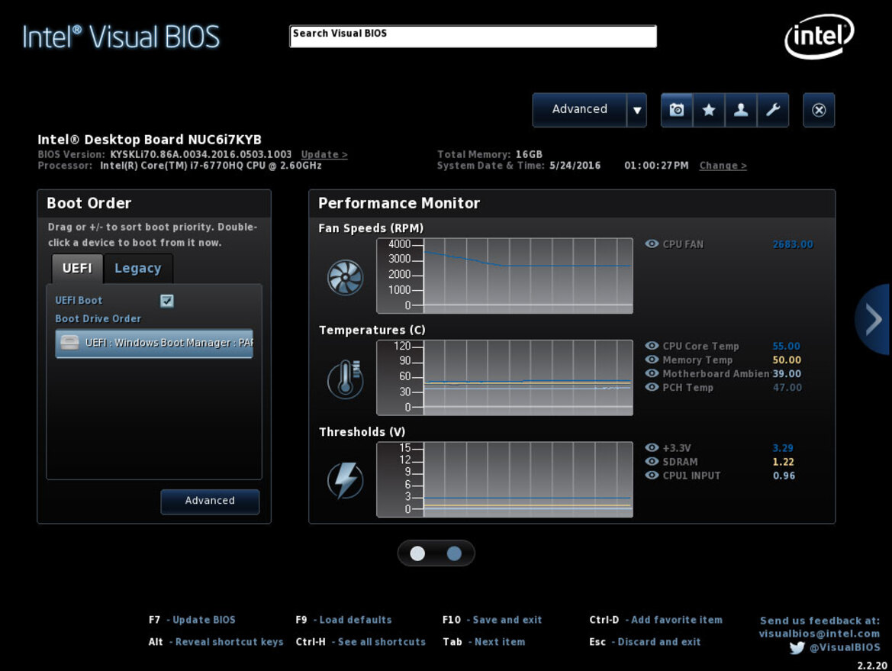Switch to the UEFI tab
892x671 pixels.
pyautogui.click(x=77, y=268)
